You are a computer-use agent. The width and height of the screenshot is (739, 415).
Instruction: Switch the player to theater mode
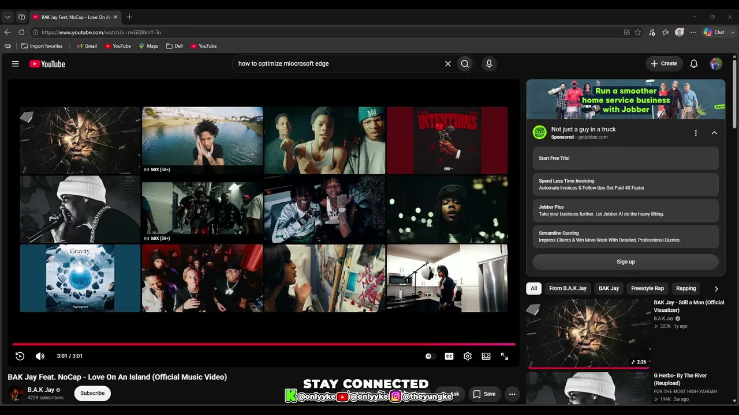point(486,356)
